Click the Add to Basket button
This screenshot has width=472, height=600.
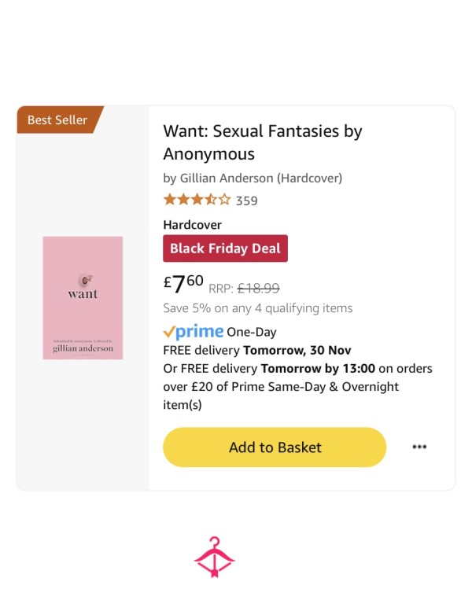pos(275,447)
